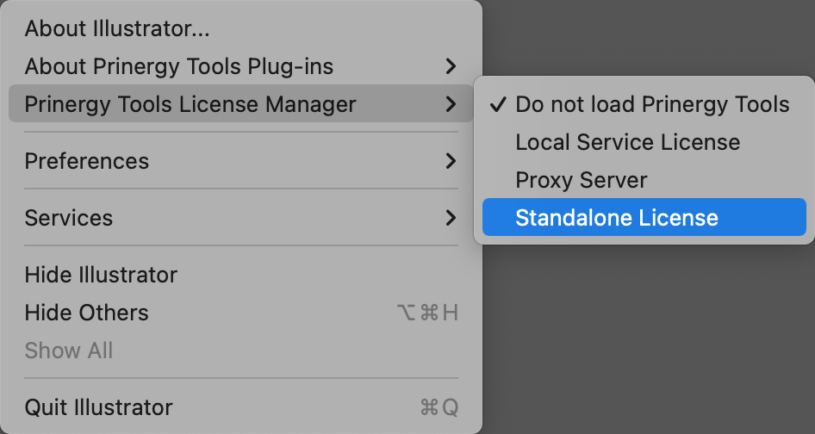
Task: Quit Illustrator from the menu
Action: click(98, 407)
